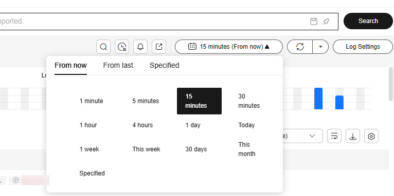The height and width of the screenshot is (196, 394).
Task: Click the alarm bell icon
Action: (x=140, y=47)
